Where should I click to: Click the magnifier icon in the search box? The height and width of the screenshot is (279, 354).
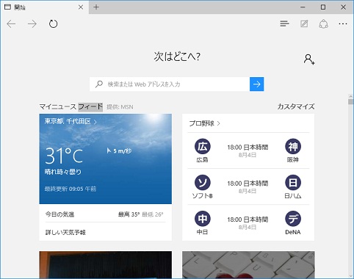pos(99,84)
